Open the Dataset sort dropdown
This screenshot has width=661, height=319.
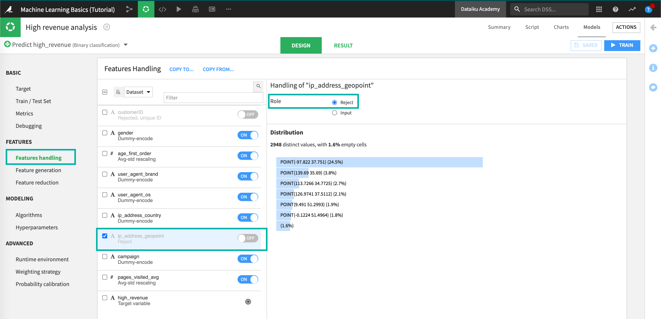click(x=138, y=92)
